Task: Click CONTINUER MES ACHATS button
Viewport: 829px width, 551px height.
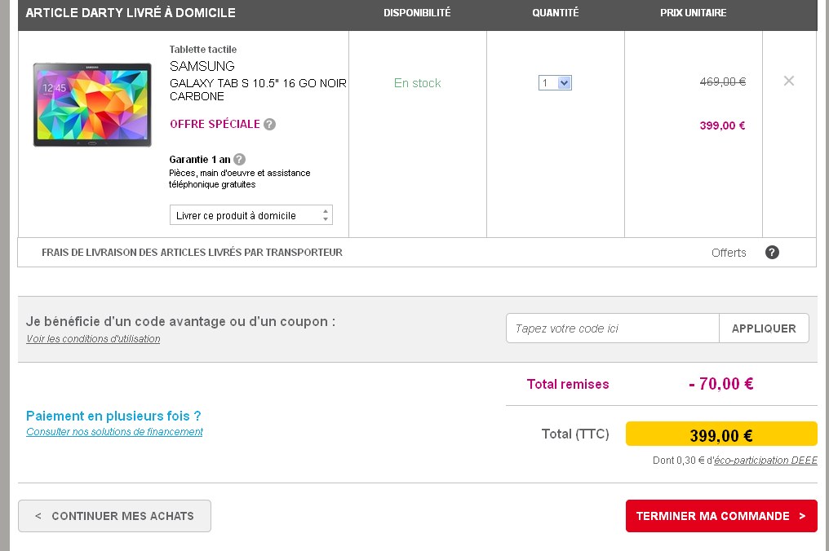Action: pyautogui.click(x=114, y=516)
